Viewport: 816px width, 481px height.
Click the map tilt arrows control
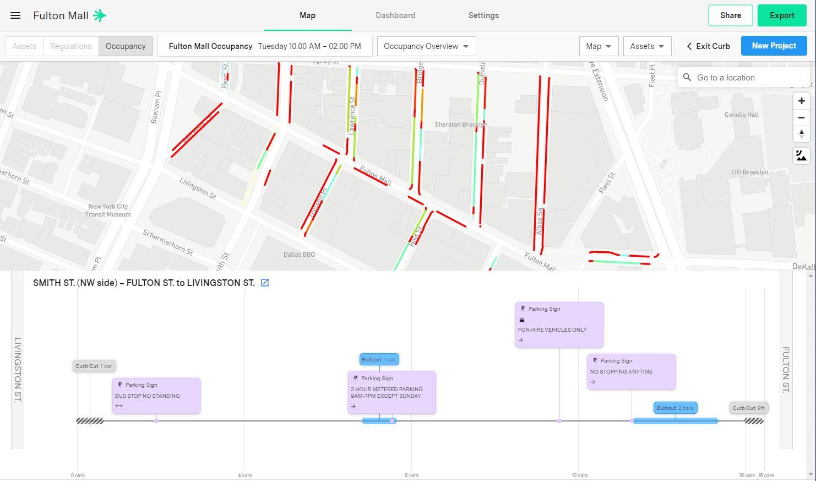point(801,134)
